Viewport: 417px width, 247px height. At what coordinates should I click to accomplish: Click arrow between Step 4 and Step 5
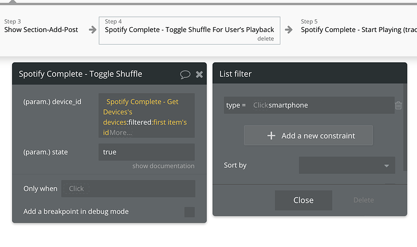tap(289, 29)
